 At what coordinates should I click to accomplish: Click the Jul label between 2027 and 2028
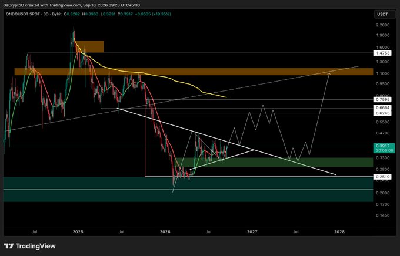(x=296, y=232)
